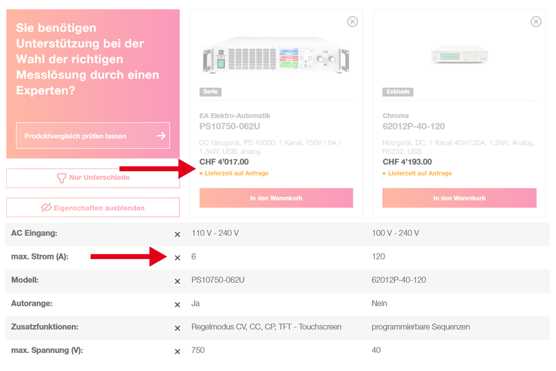556x371 pixels.
Task: Select the max. Strom value 120
Action: [x=378, y=257]
